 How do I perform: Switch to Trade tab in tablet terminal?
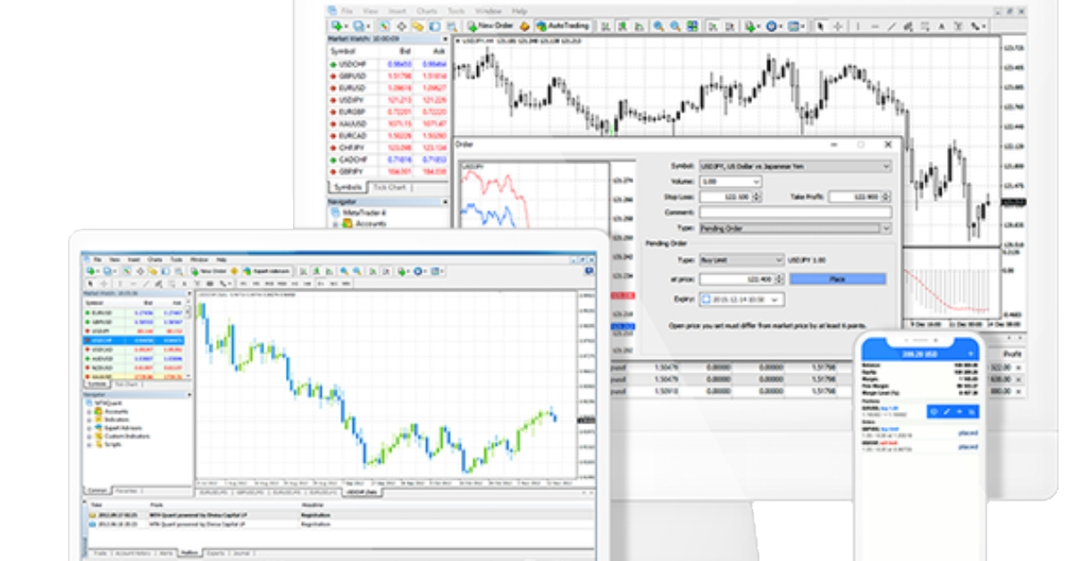(100, 554)
